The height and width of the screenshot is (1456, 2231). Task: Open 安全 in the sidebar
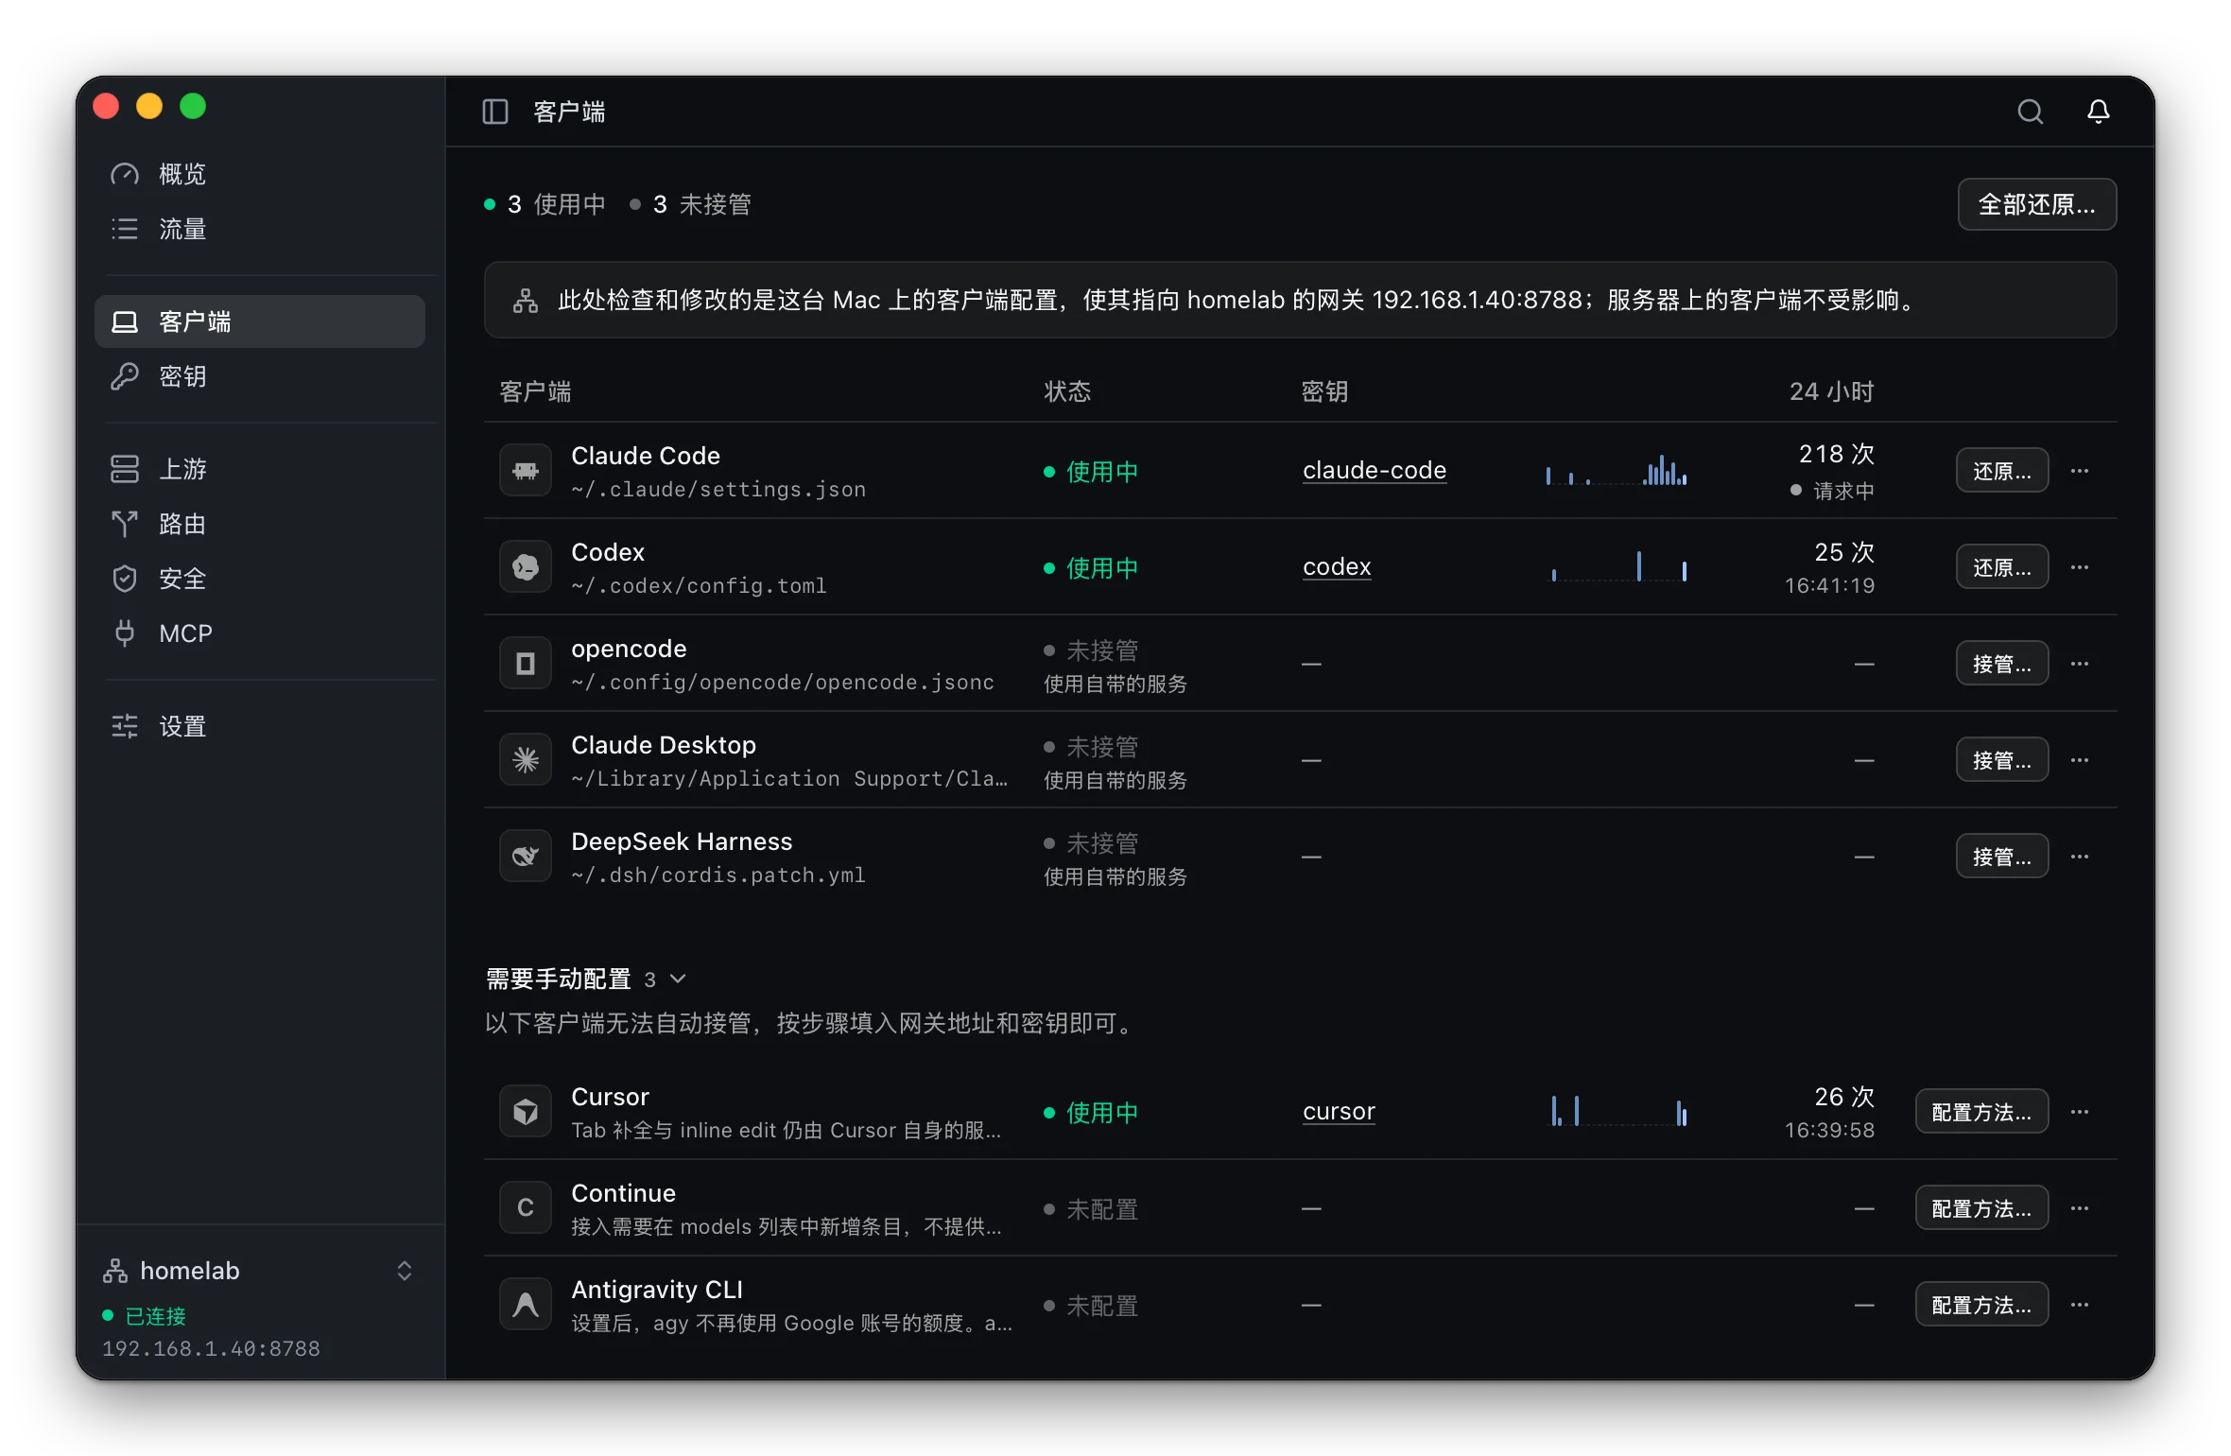260,579
